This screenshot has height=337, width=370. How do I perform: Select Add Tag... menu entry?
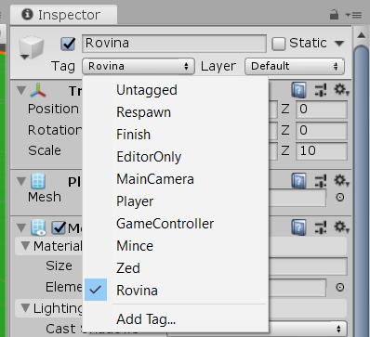pos(146,319)
